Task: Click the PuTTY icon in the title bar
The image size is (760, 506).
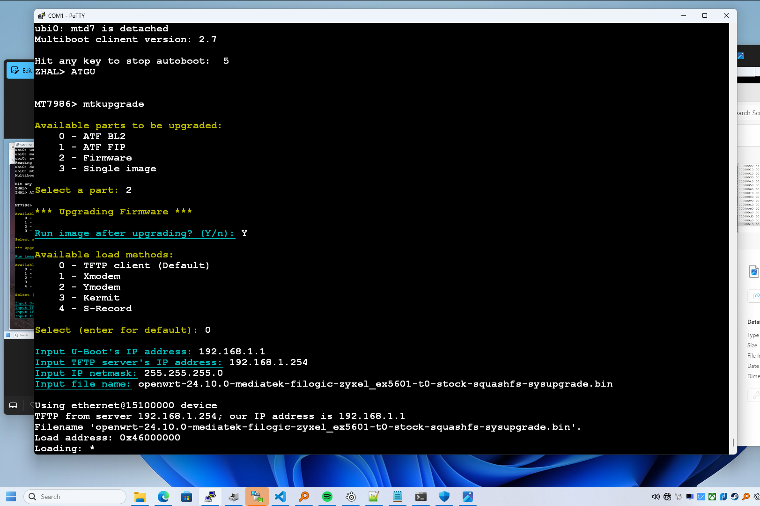Action: [42, 15]
